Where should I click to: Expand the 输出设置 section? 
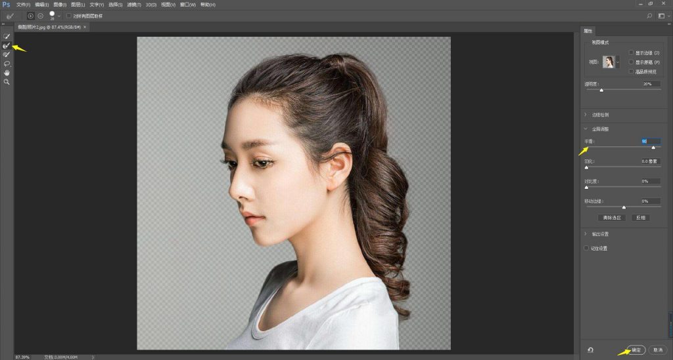click(586, 234)
